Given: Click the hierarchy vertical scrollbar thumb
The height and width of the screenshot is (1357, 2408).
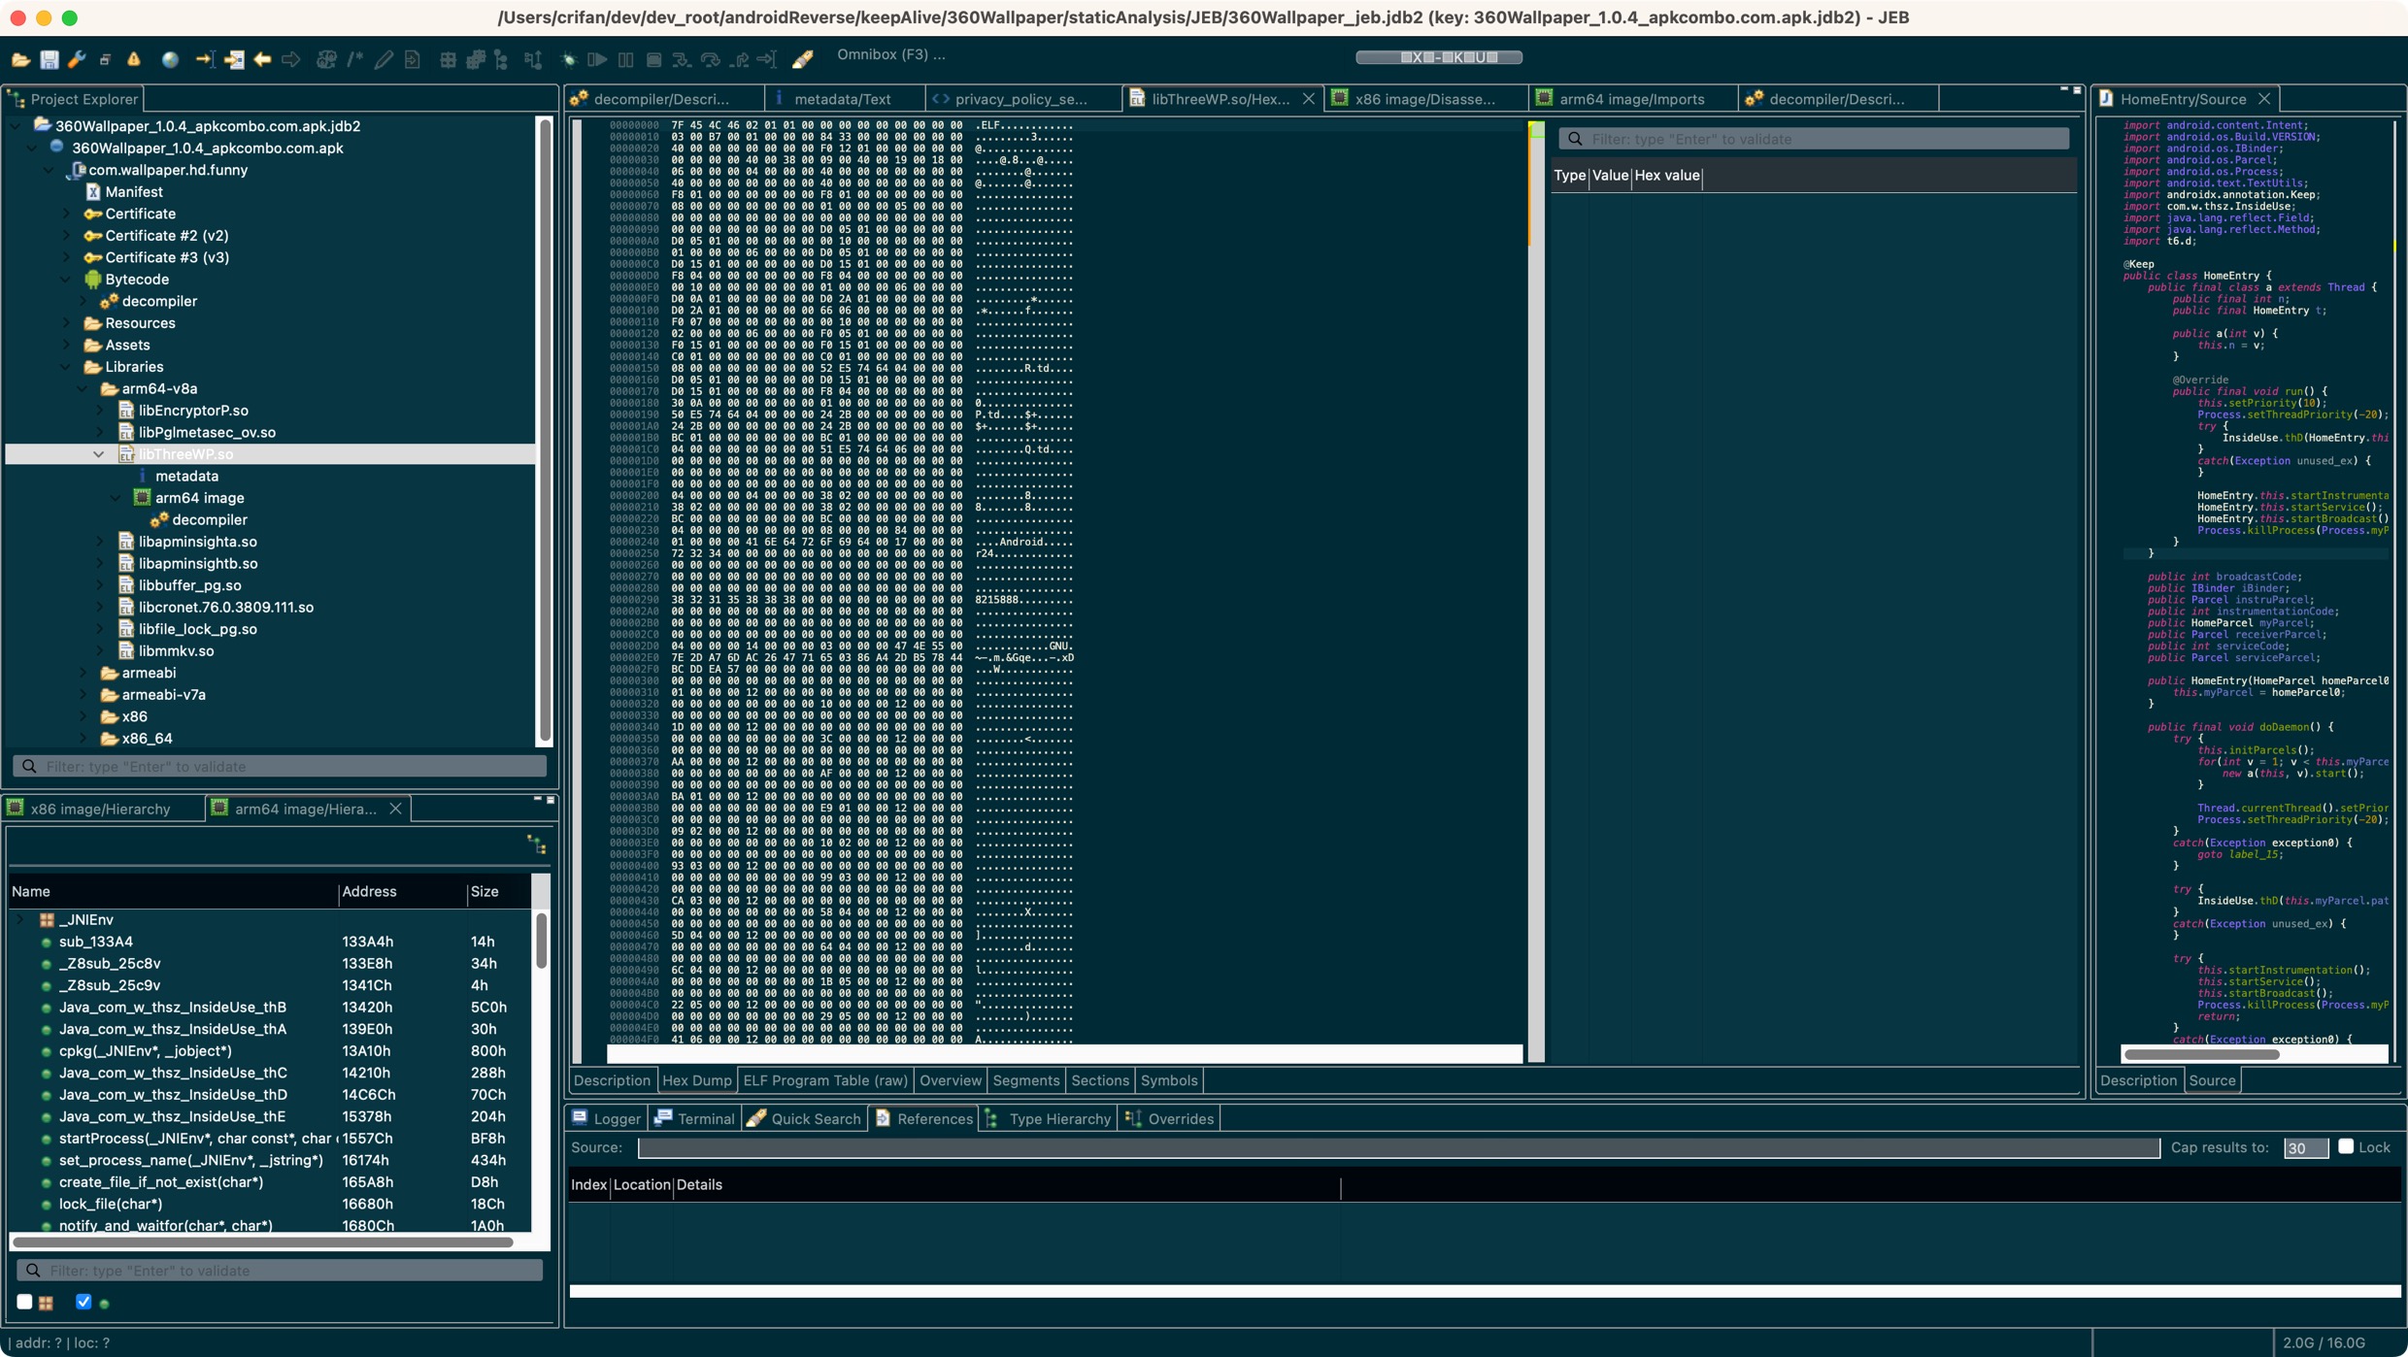Looking at the screenshot, I should tap(541, 940).
